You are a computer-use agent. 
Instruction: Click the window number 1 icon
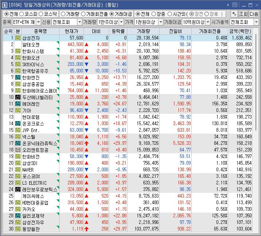pyautogui.click(x=4, y=5)
